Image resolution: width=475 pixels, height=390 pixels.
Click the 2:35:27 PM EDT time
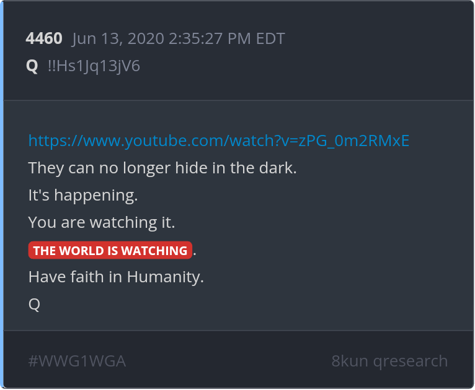point(226,39)
